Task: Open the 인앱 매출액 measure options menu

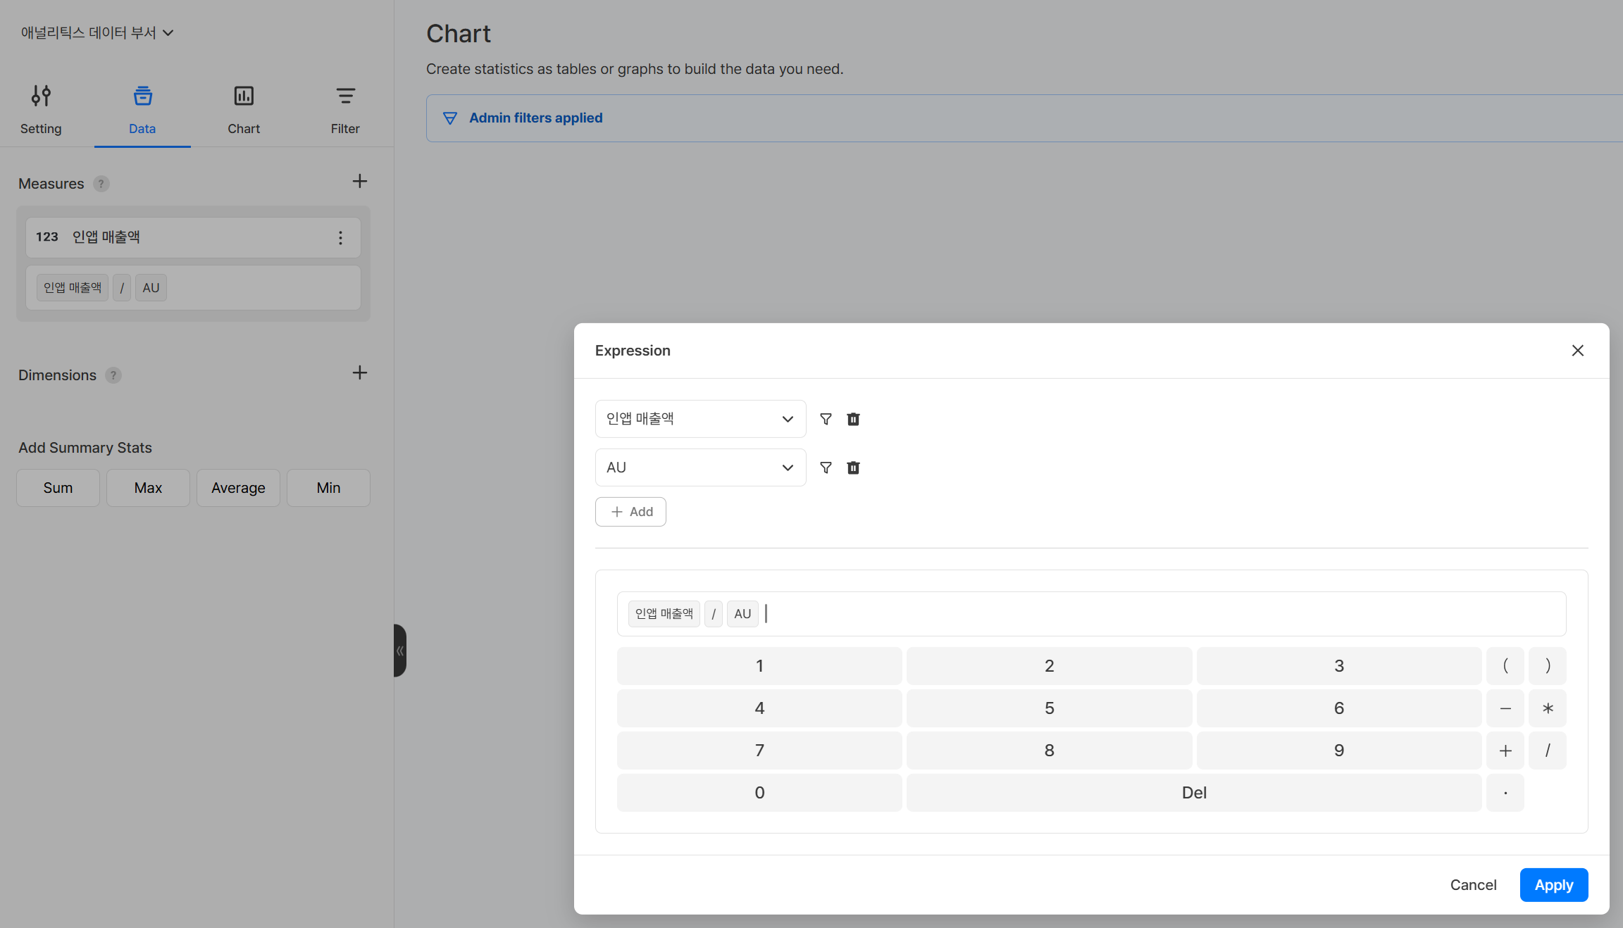Action: pyautogui.click(x=340, y=238)
